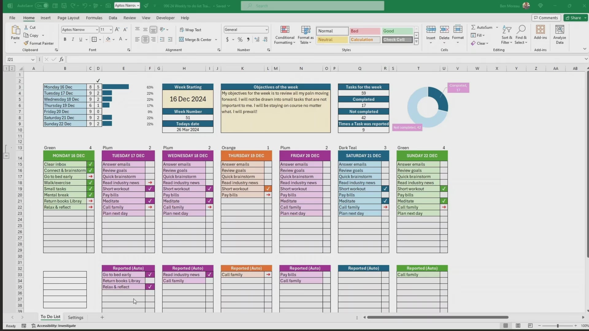Toggle the AutoSave switch
Screen dimensions: 589x331
42,6
